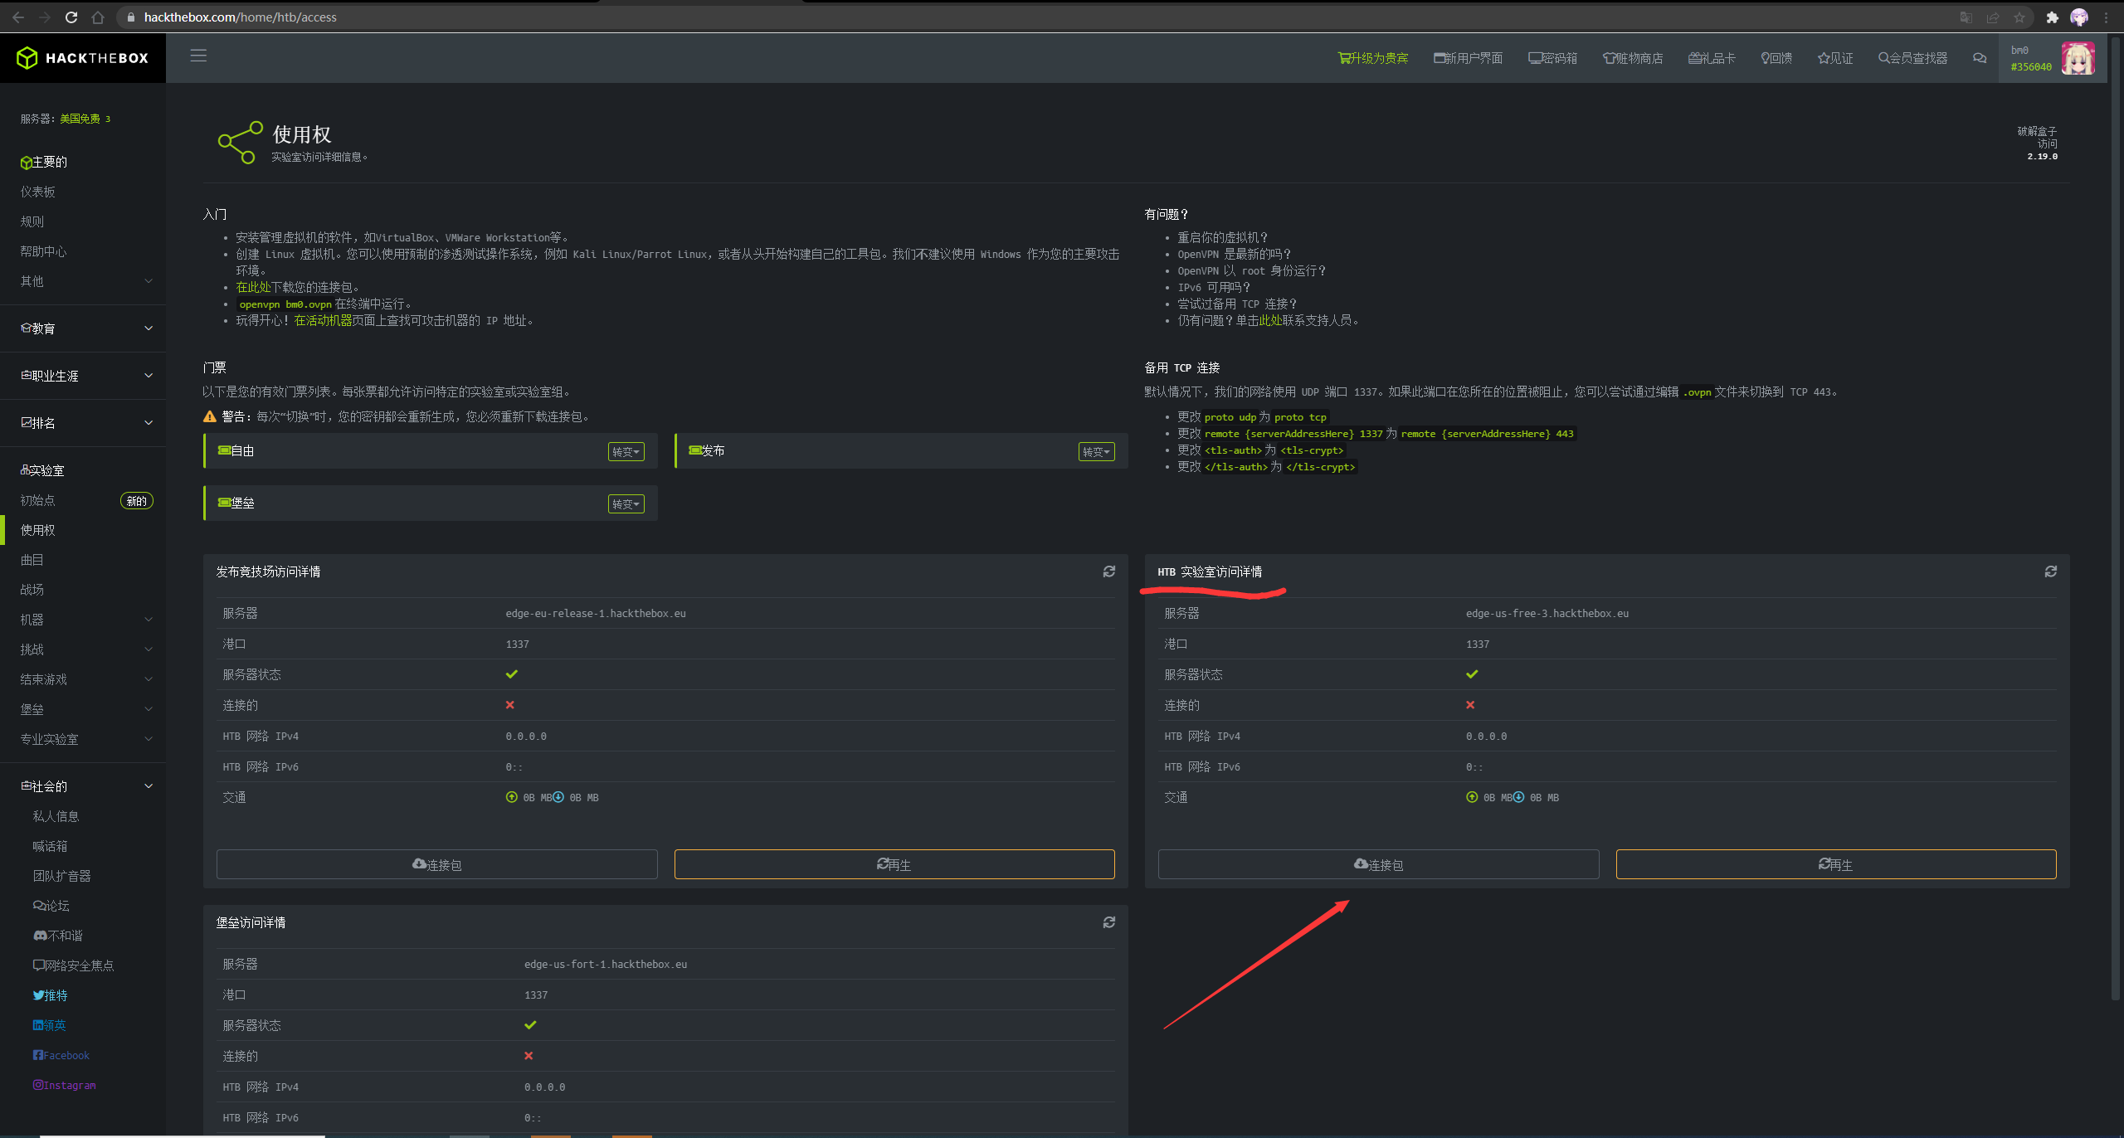Viewport: 2124px width, 1138px height.
Task: Click the HackTheBox logo
Action: pos(83,57)
